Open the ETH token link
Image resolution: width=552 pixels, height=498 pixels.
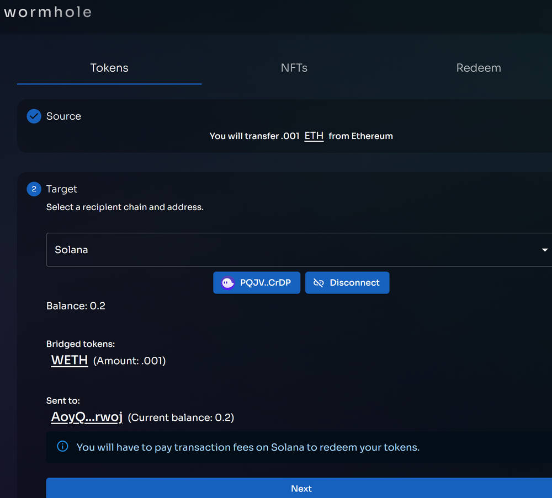[314, 136]
